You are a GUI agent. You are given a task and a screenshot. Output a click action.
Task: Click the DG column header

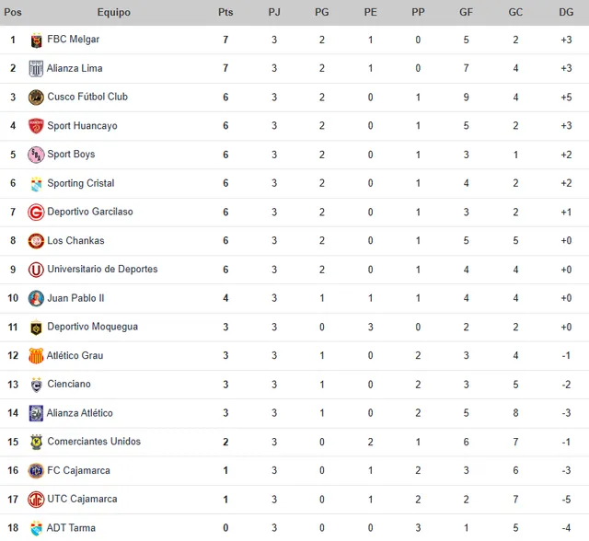pos(566,12)
